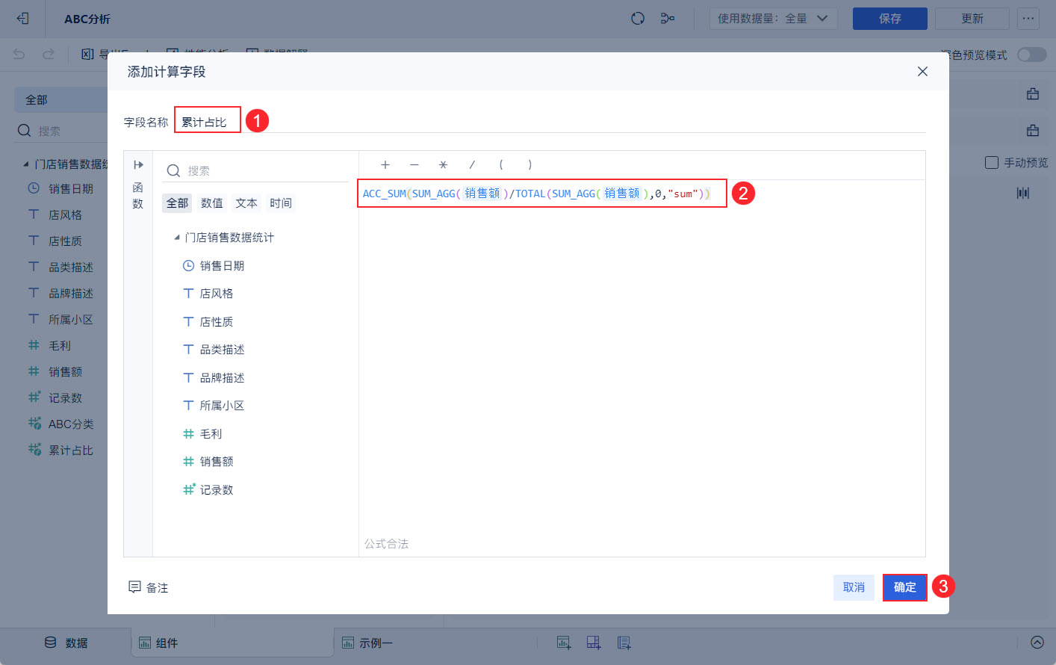Switch to the 数据 bottom tab
This screenshot has height=665, width=1056.
tap(66, 643)
